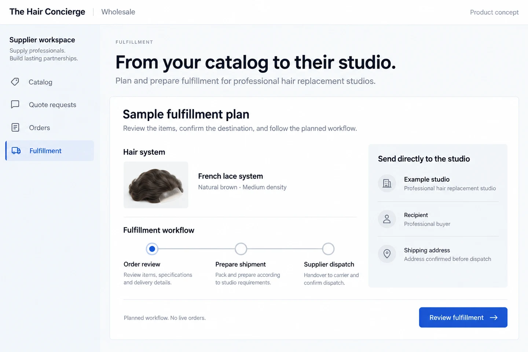Viewport: 528px width, 352px height.
Task: Click the Review fulfillment button
Action: coord(463,318)
